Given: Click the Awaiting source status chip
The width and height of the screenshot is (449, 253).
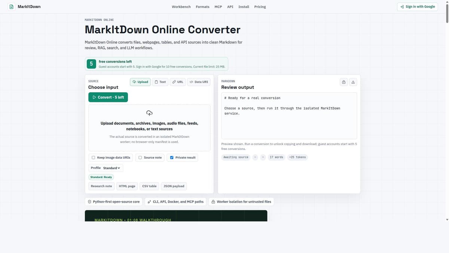Looking at the screenshot, I should point(236,157).
